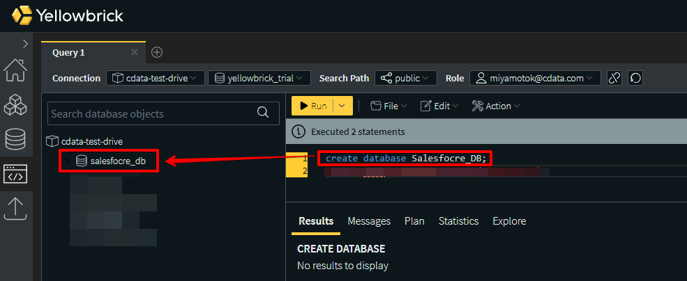Expand the left sidebar chevron
Viewport: 687px width, 281px height.
25,44
